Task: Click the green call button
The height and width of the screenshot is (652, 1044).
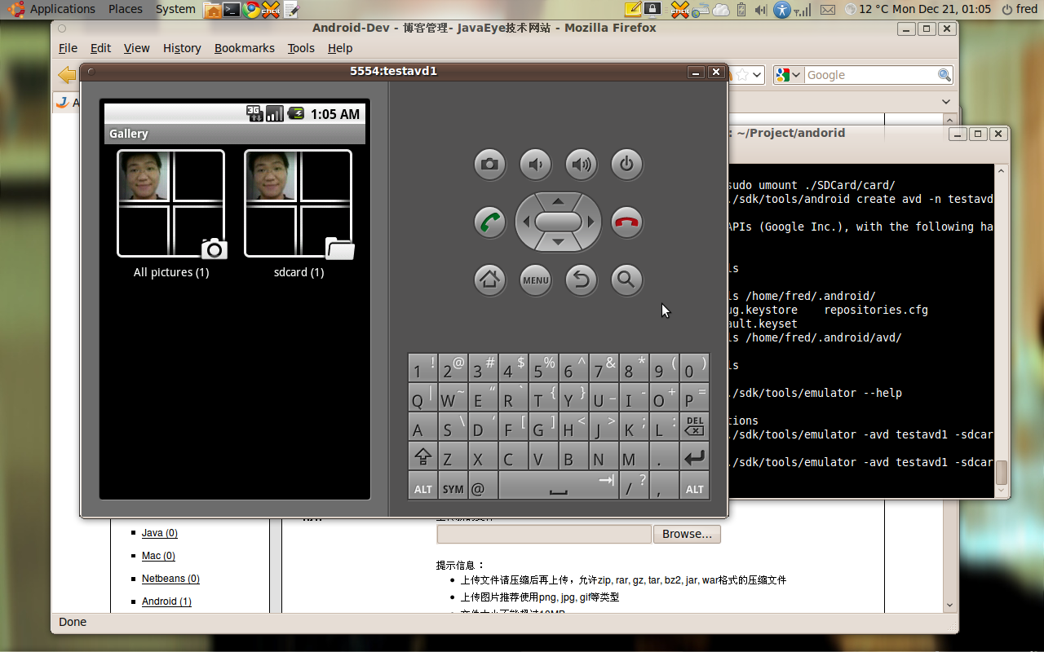Action: [489, 222]
